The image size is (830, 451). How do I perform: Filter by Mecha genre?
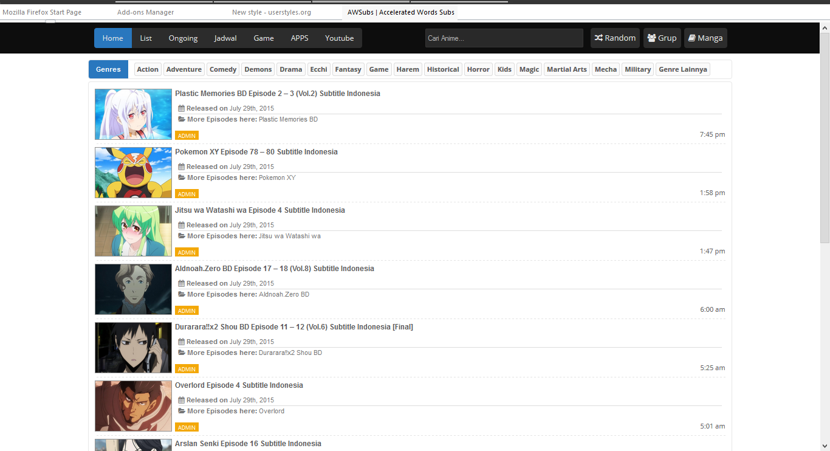(606, 69)
